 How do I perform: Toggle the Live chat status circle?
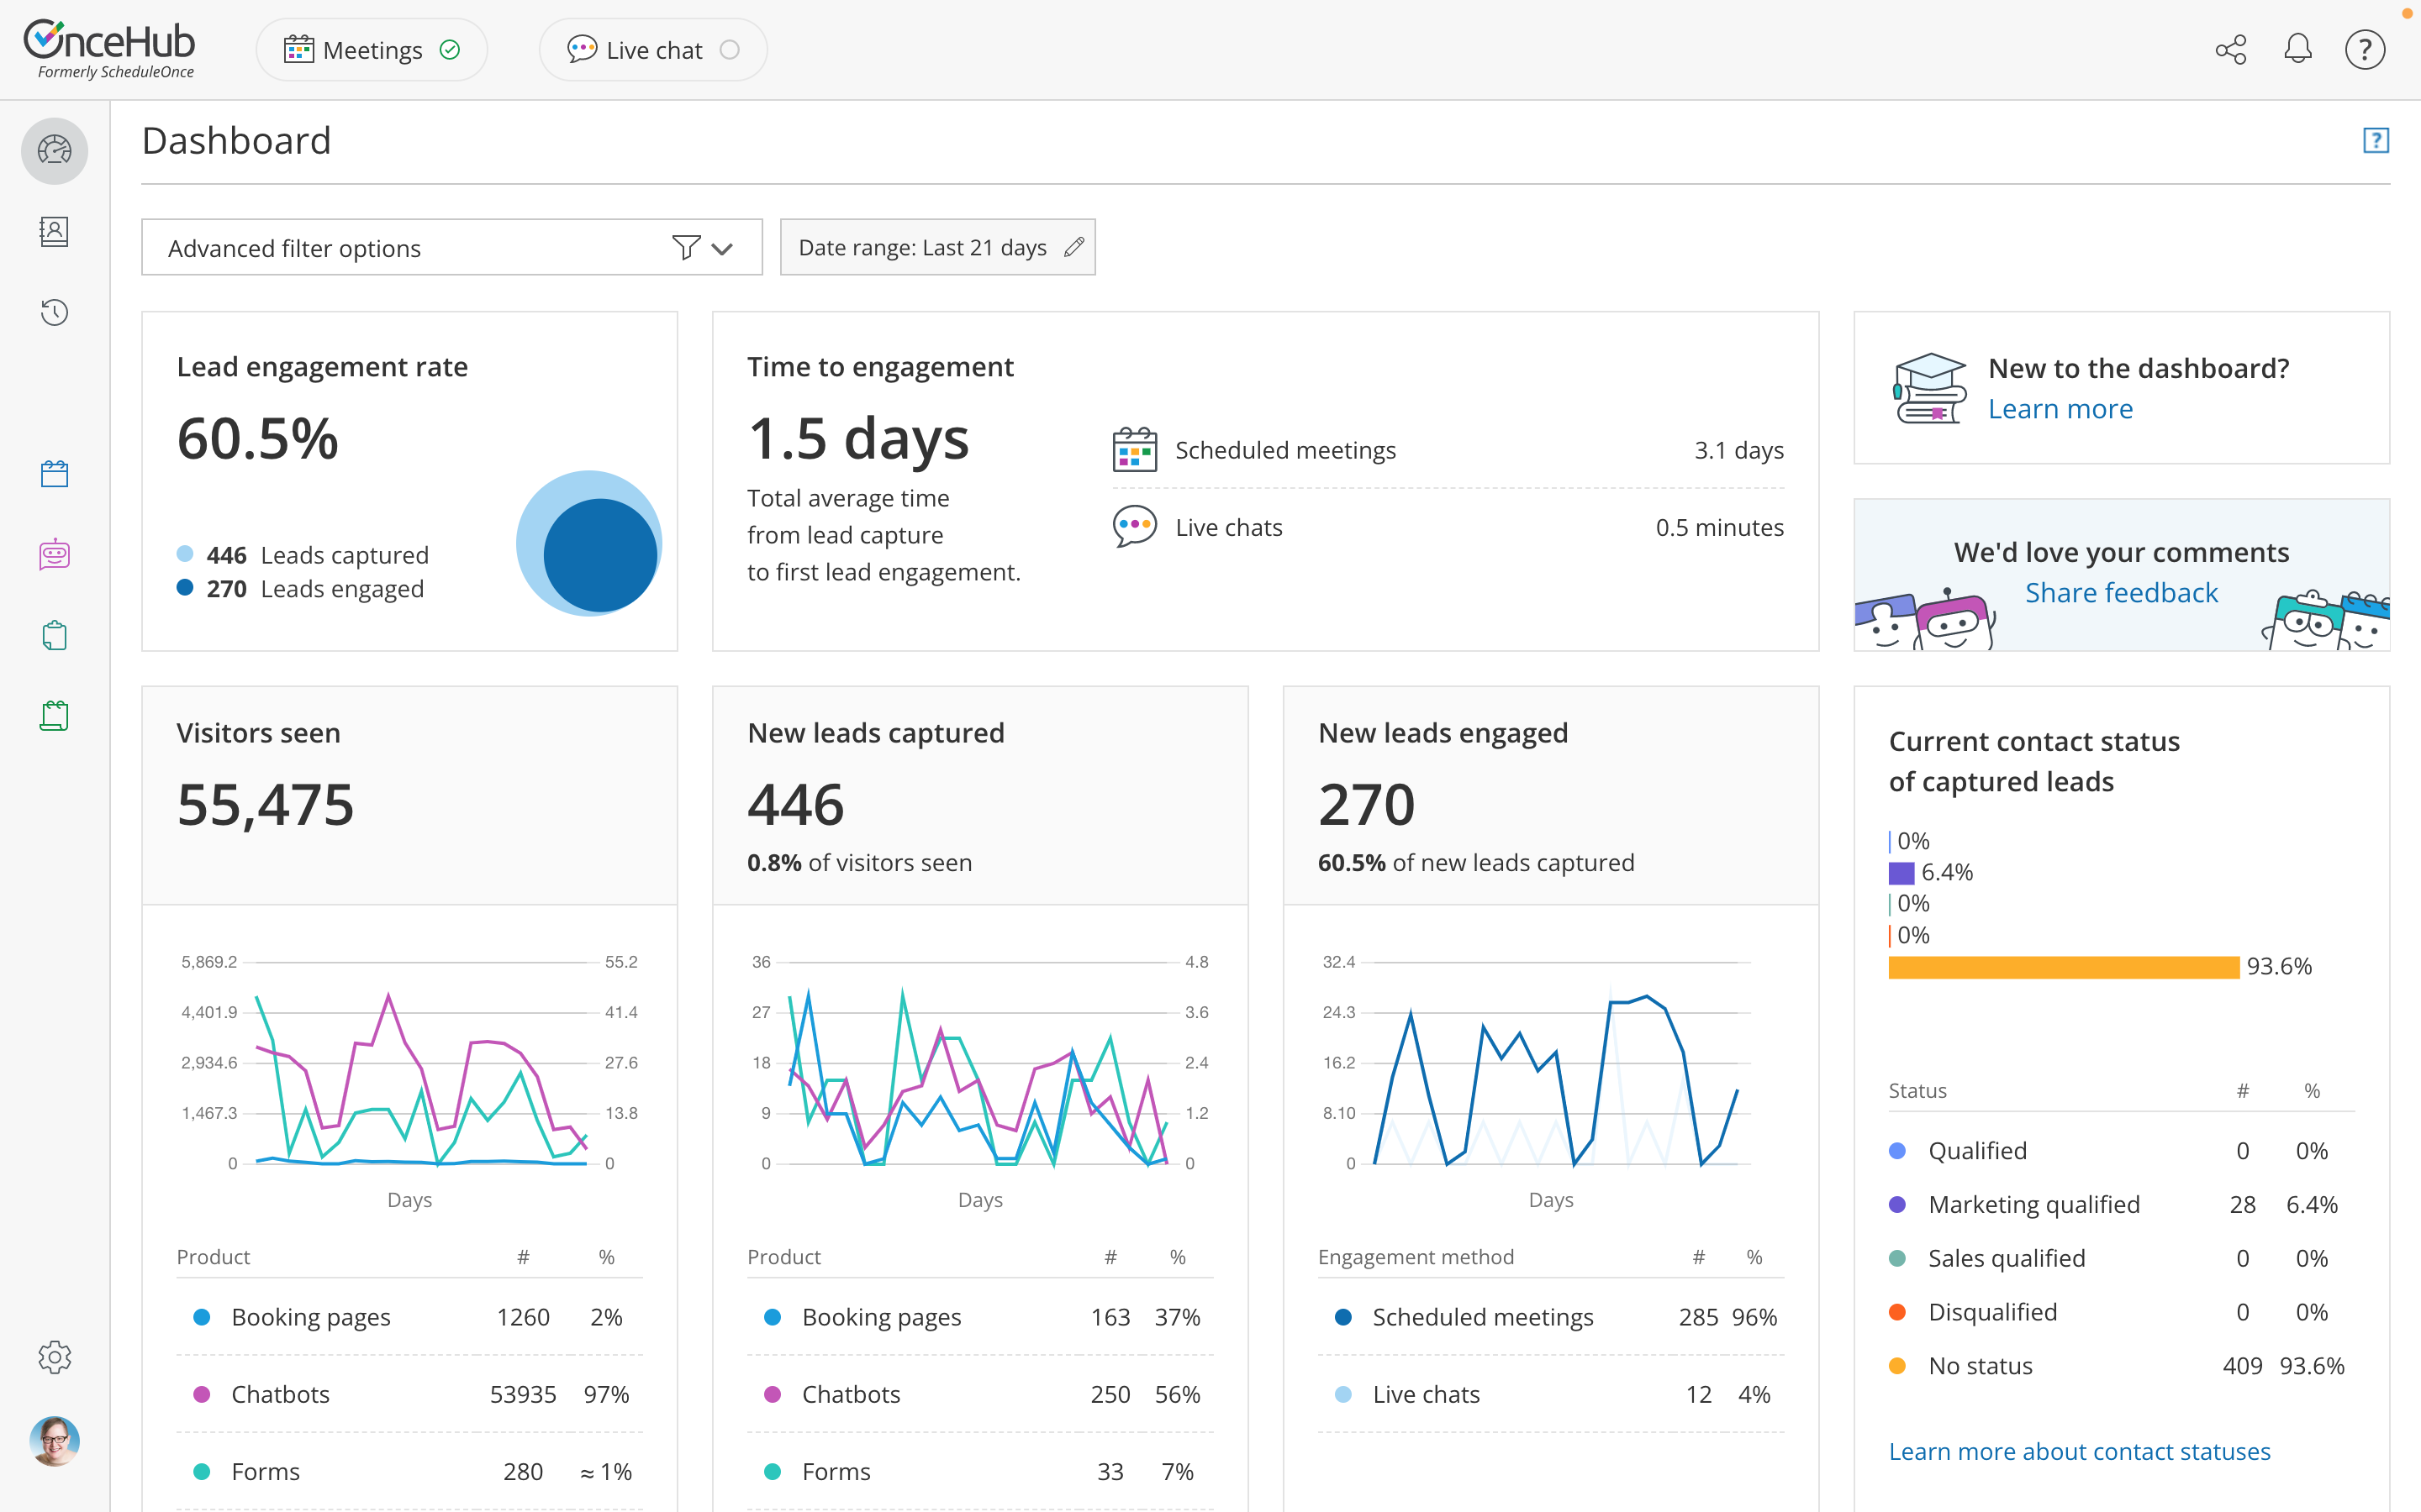click(730, 50)
